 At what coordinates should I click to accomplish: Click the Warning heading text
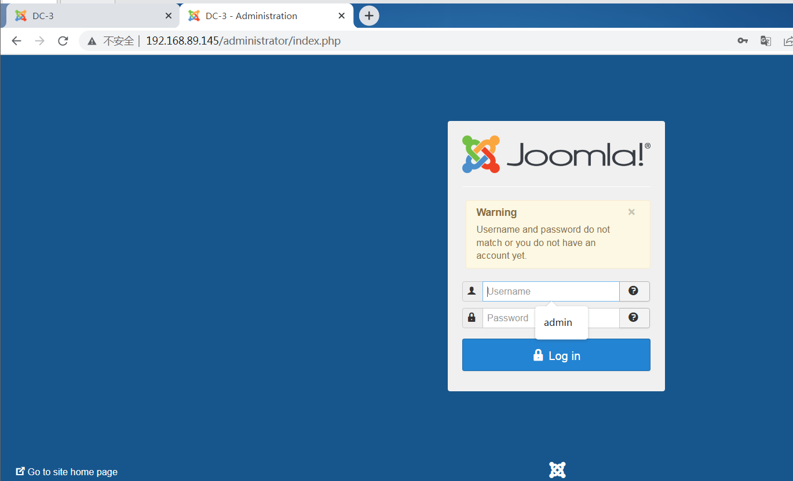[496, 212]
